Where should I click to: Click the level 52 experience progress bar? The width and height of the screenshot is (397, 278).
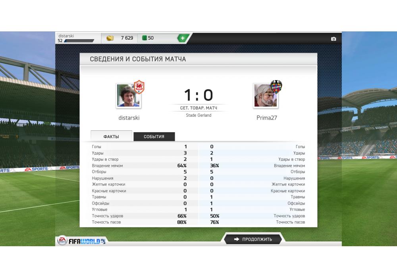pyautogui.click(x=79, y=41)
